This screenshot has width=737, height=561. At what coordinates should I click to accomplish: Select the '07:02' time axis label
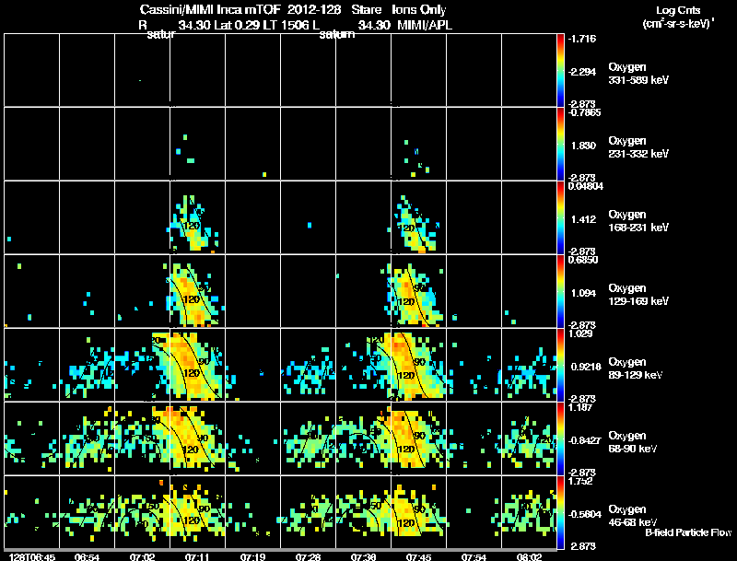point(143,557)
